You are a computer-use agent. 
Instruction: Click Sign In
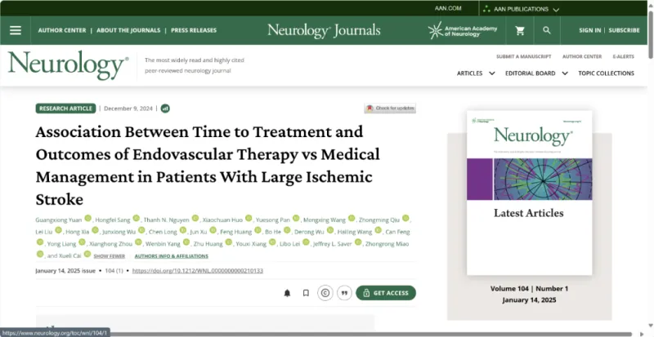point(589,30)
